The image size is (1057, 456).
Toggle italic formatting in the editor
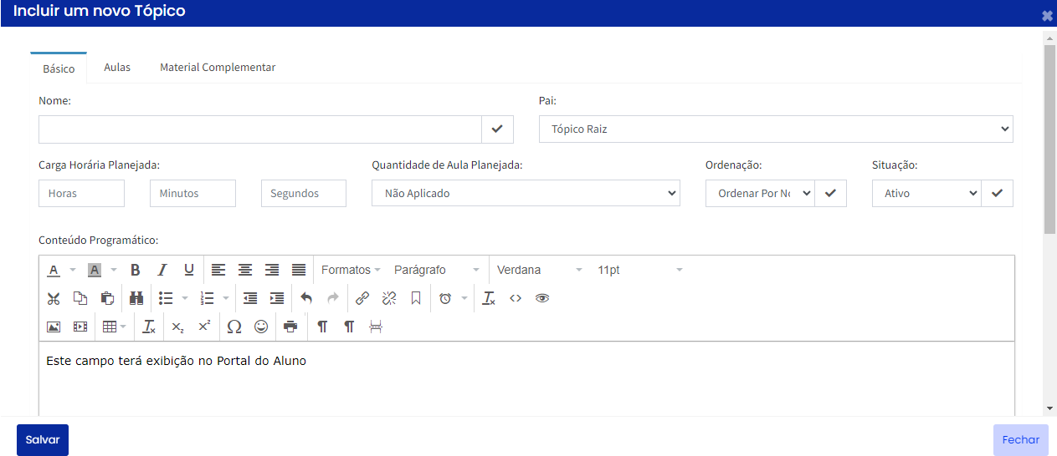(162, 270)
